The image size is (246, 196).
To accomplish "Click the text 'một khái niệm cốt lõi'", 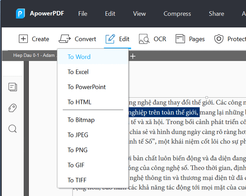I will [188, 142].
